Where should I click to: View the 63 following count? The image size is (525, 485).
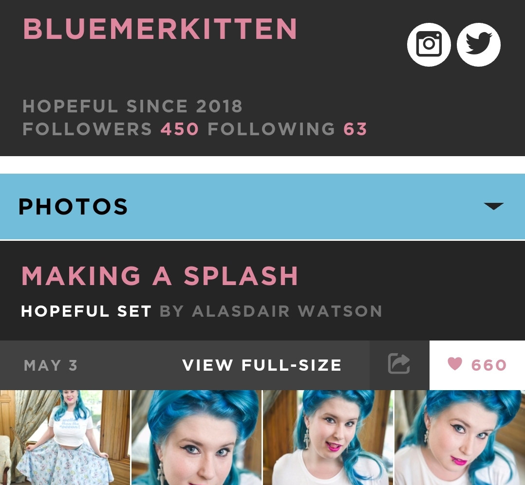tap(355, 129)
